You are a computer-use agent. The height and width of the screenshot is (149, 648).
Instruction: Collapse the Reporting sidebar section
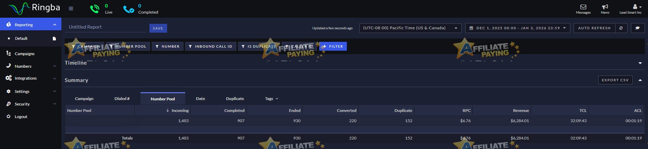(x=31, y=24)
